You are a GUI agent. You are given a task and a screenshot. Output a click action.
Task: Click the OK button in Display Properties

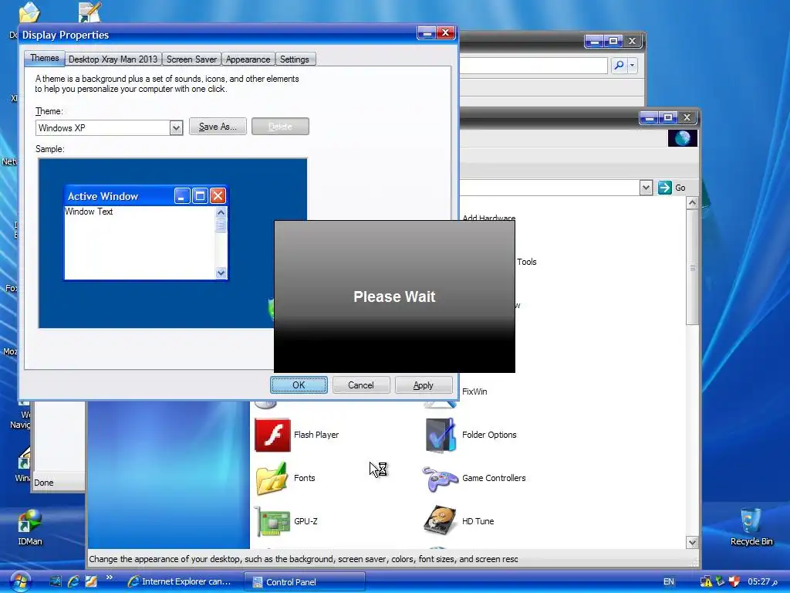coord(299,385)
